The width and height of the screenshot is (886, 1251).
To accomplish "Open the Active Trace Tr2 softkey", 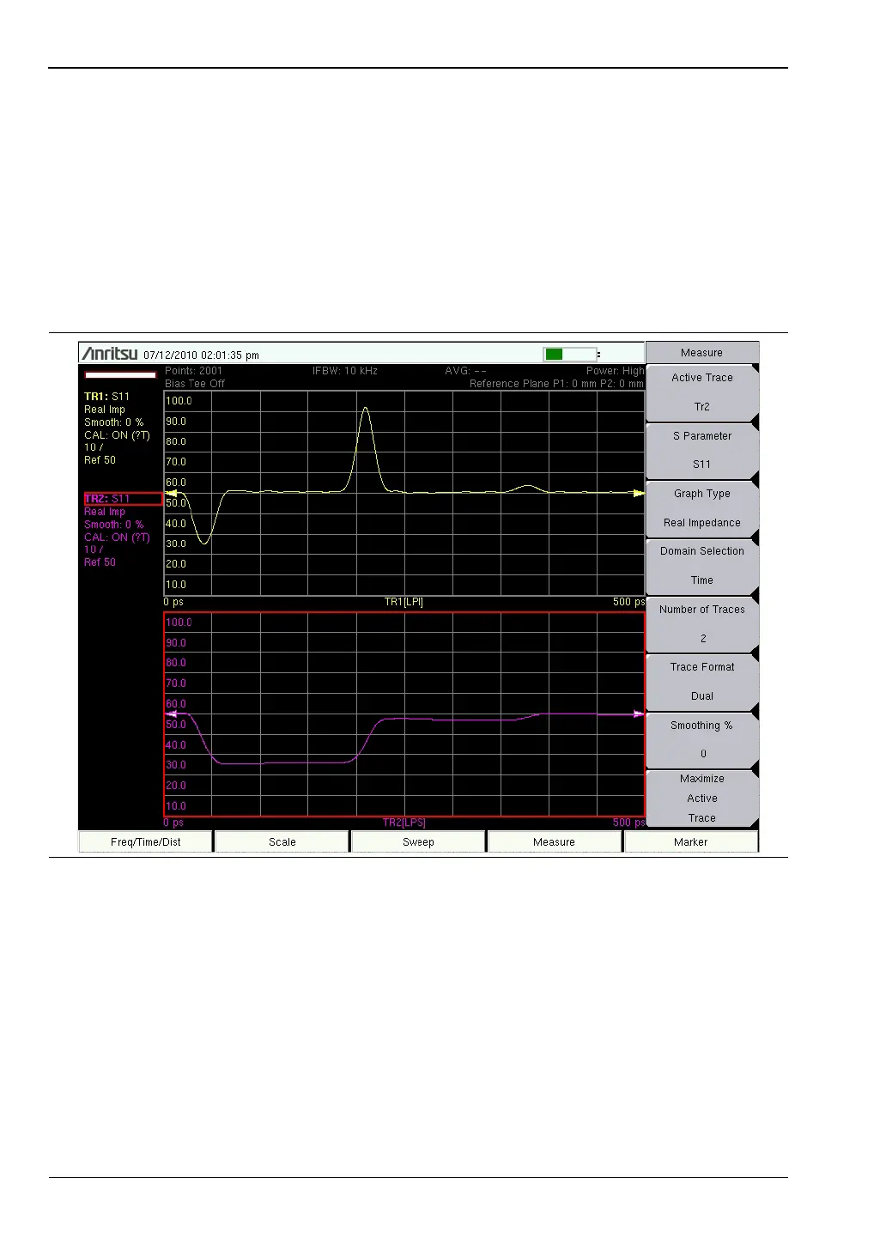I will coord(702,392).
